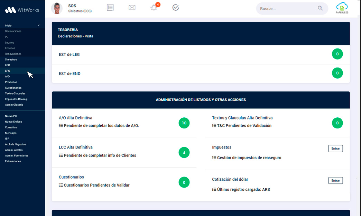Click the green 4 badge for LCC
361x216 pixels.
(x=184, y=153)
